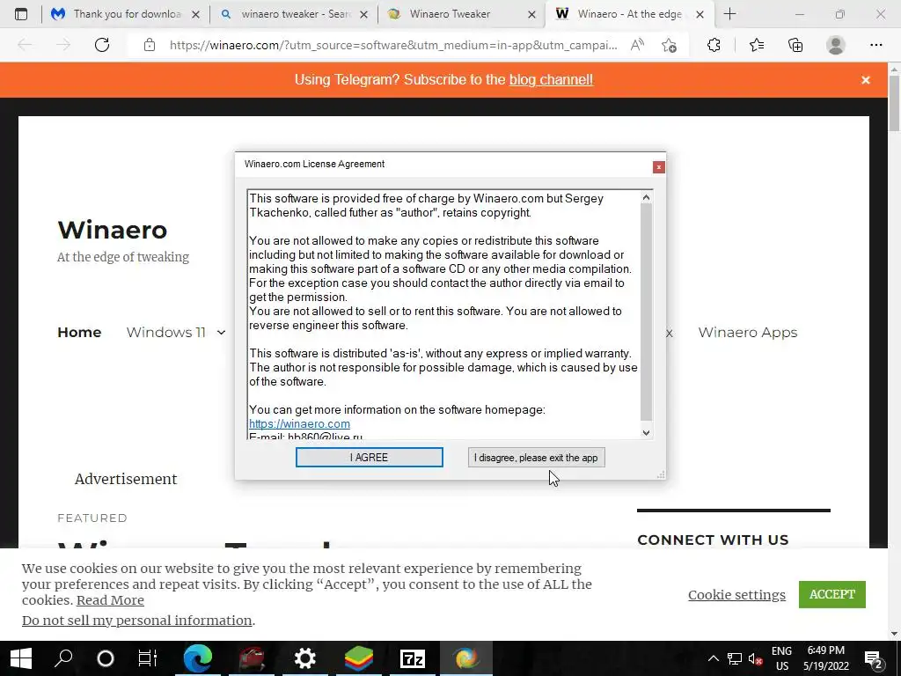Image resolution: width=901 pixels, height=676 pixels.
Task: Close the winaero tweaker search tab
Action: pos(363,14)
